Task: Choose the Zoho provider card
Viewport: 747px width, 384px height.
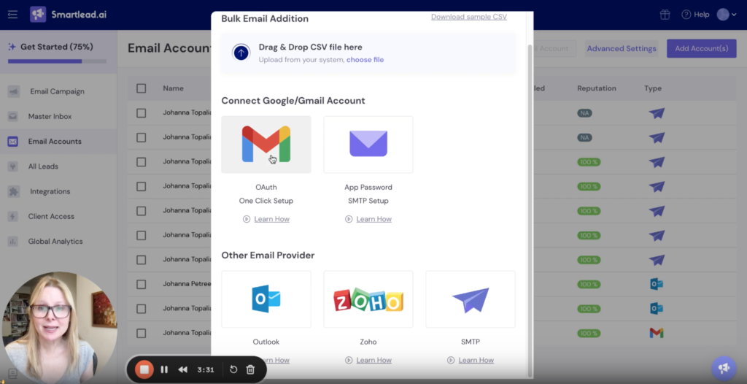Action: pos(368,299)
